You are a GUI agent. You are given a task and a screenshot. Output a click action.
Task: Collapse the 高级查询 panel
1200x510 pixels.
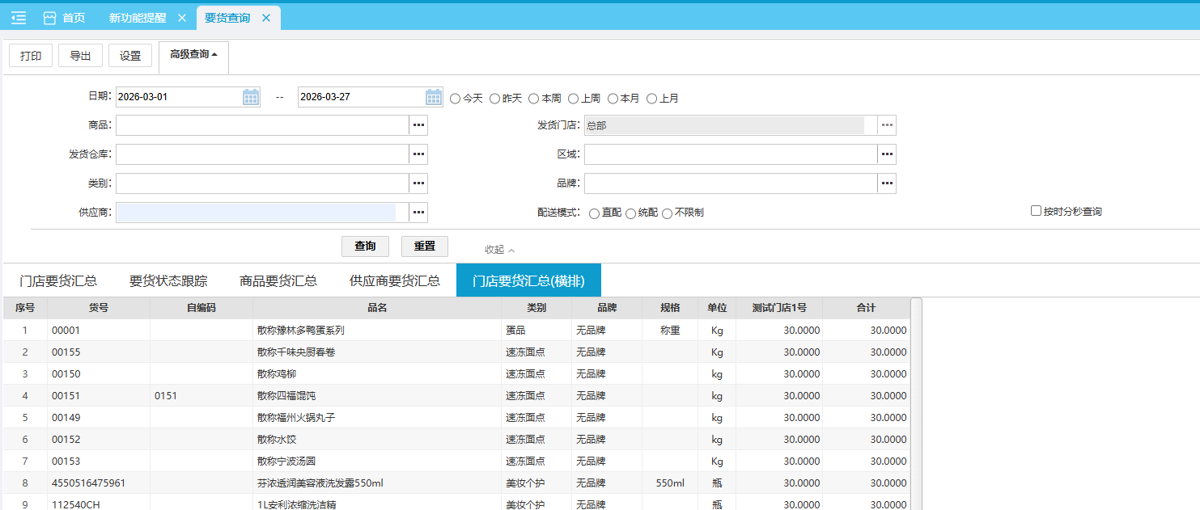193,55
